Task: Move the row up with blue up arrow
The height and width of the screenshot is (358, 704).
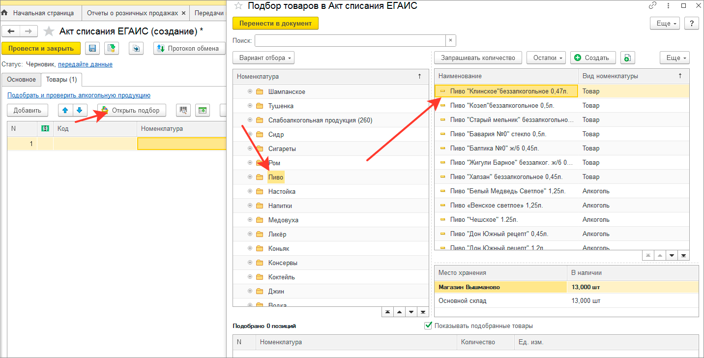Action: click(65, 110)
